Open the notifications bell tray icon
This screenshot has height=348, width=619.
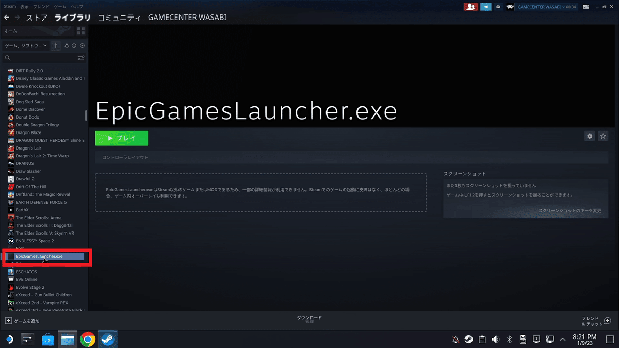(455, 339)
